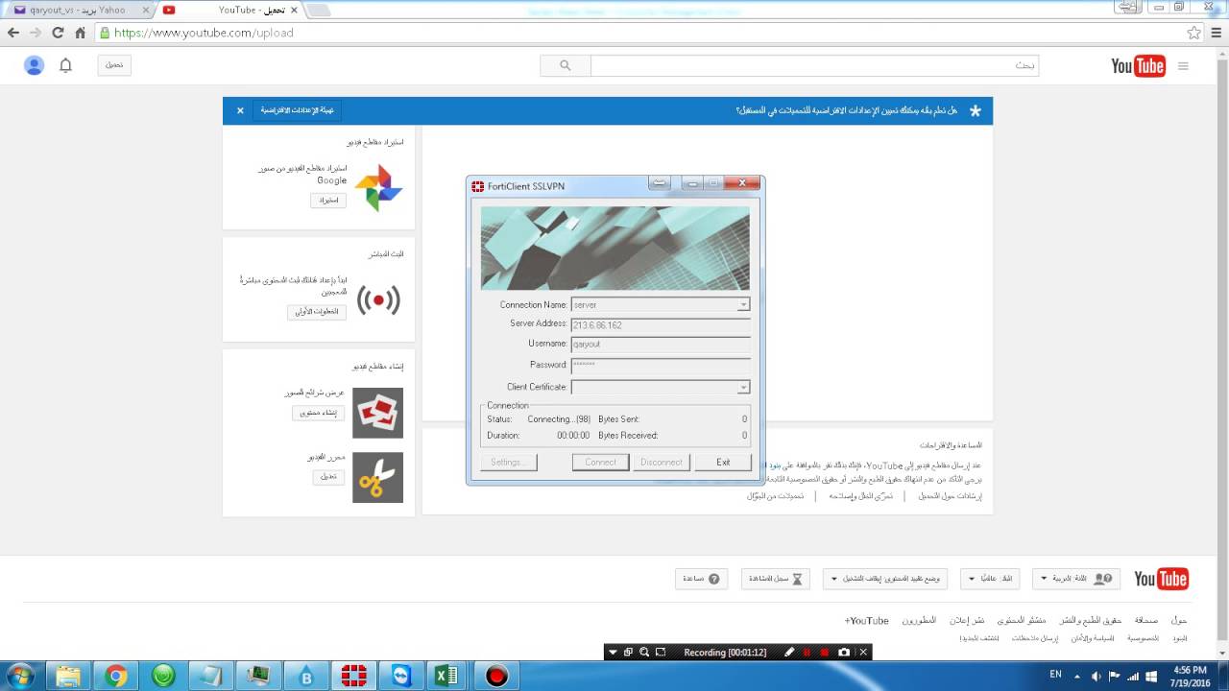Go back in Chrome
1229x691 pixels.
(x=13, y=33)
